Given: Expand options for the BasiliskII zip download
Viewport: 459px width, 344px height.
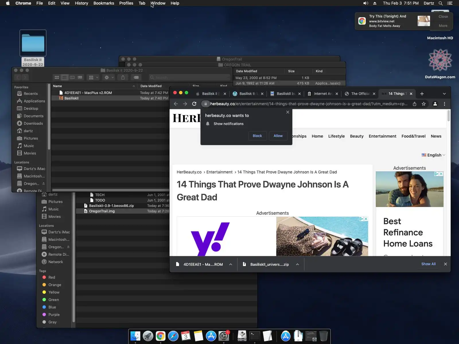Looking at the screenshot, I should tap(297, 264).
